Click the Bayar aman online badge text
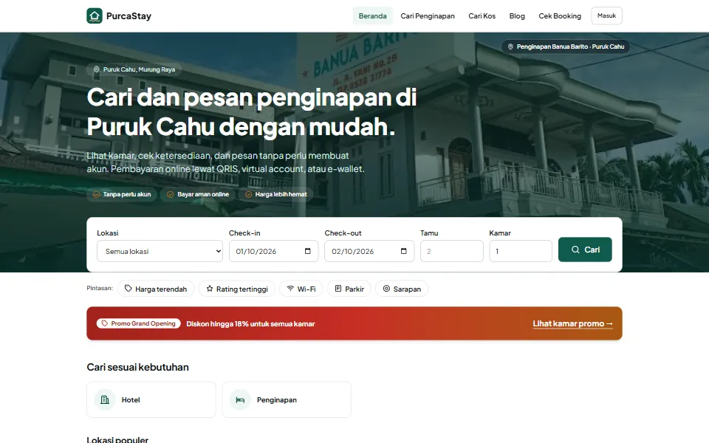The width and height of the screenshot is (709, 443). (x=203, y=194)
